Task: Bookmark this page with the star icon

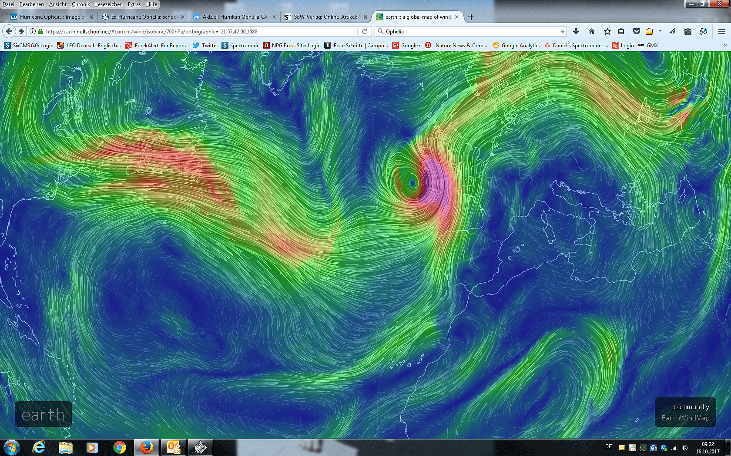Action: [607, 31]
